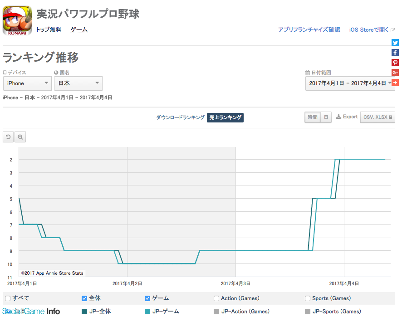Click the JP-Sports (Games) legend label
Screen dimensions: 402x317
[337, 312]
